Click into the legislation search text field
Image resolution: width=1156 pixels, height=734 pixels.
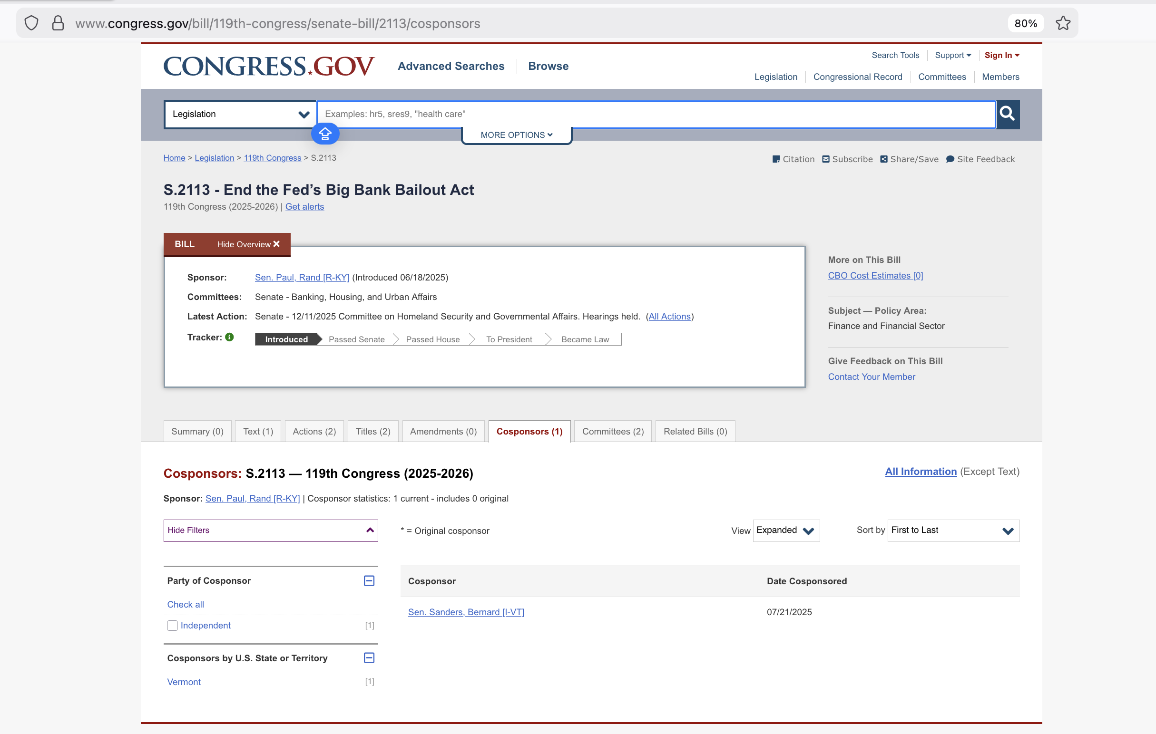coord(655,114)
